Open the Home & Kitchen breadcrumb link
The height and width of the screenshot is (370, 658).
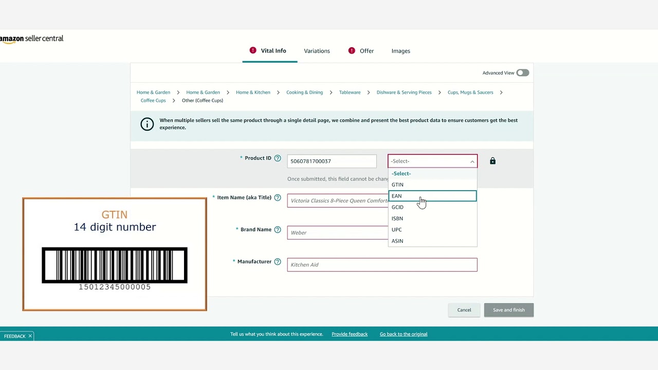[x=253, y=92]
